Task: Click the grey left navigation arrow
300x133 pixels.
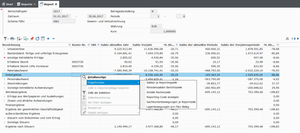Action: (292, 39)
